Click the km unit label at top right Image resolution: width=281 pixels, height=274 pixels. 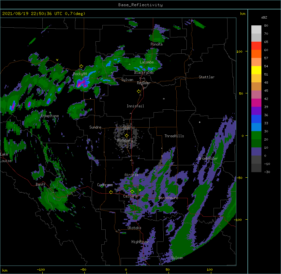tap(243, 14)
